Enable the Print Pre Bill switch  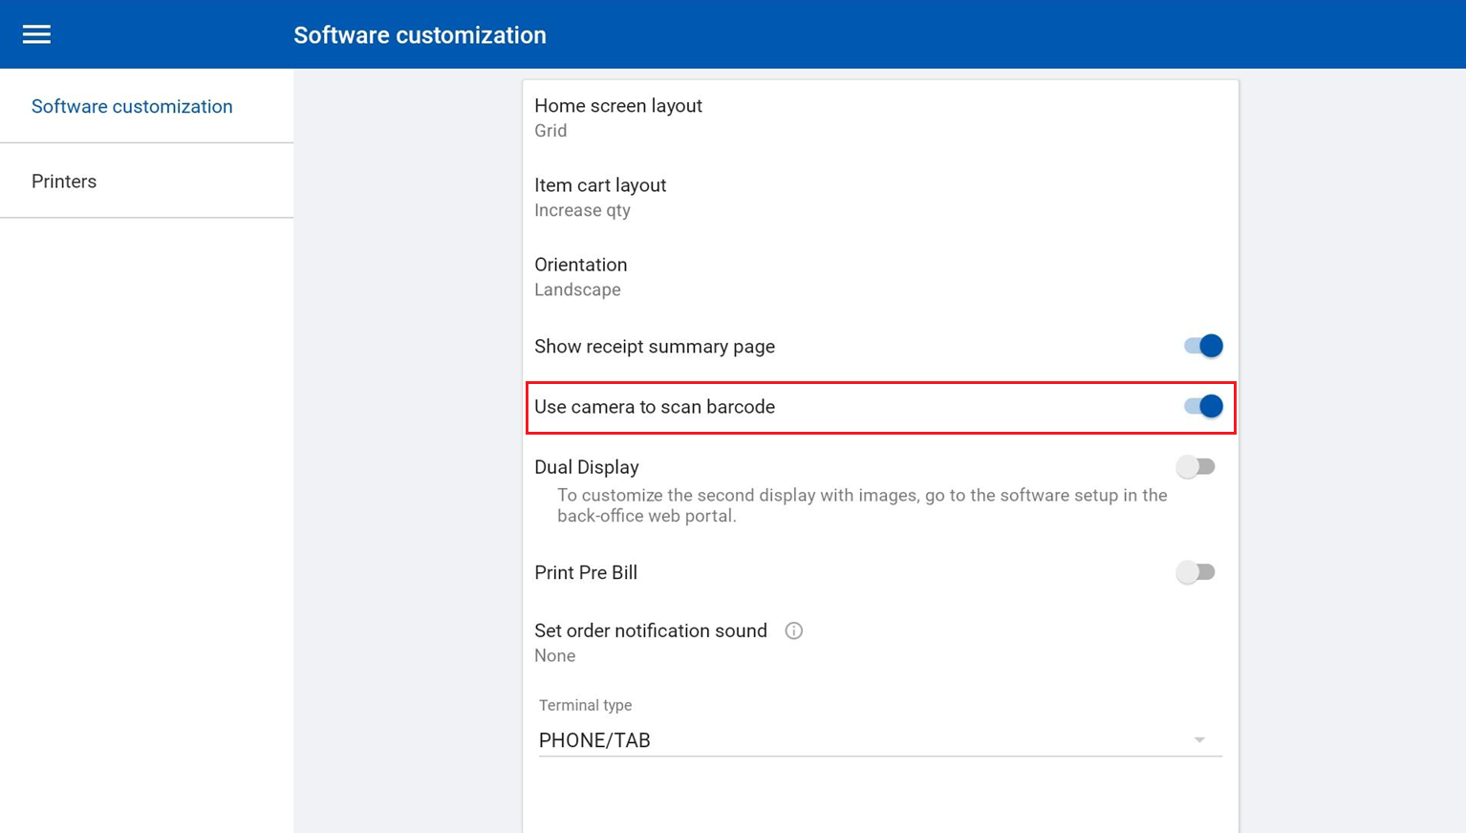1196,572
